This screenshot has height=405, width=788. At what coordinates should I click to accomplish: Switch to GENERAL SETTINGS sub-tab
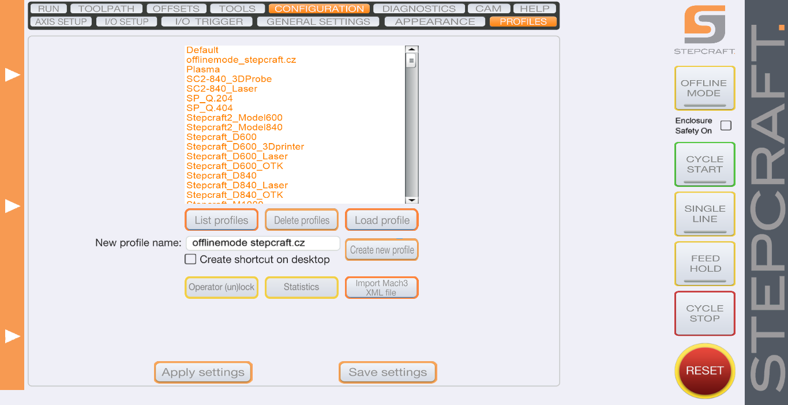pos(318,21)
